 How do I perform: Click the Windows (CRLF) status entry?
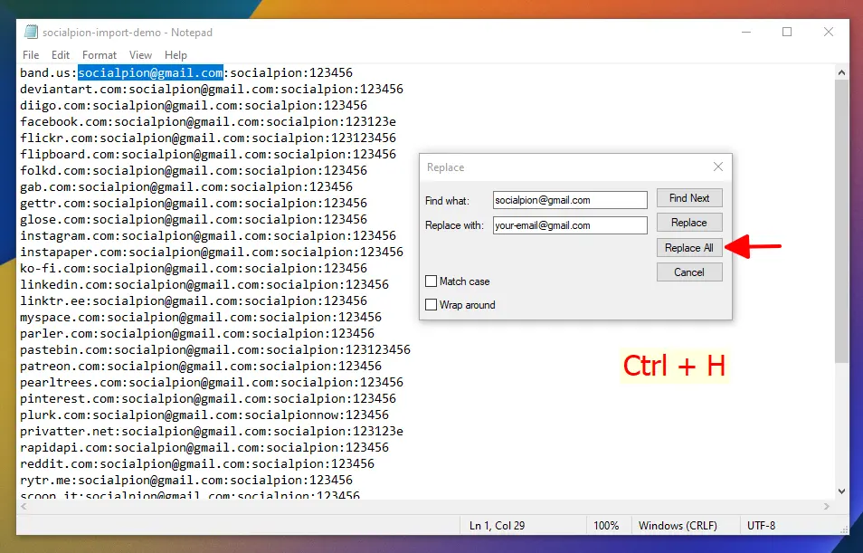click(678, 526)
